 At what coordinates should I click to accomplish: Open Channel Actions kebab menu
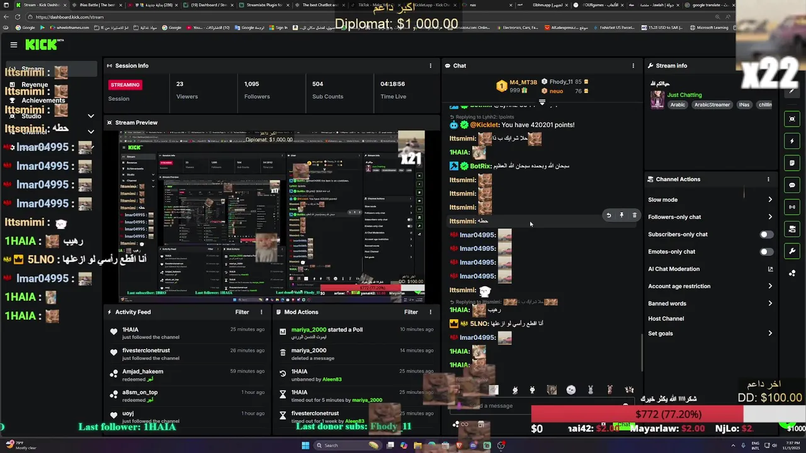[768, 179]
